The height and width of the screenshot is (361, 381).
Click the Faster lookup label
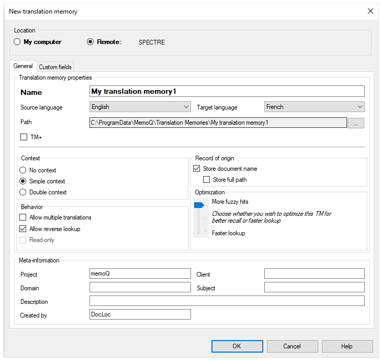228,233
